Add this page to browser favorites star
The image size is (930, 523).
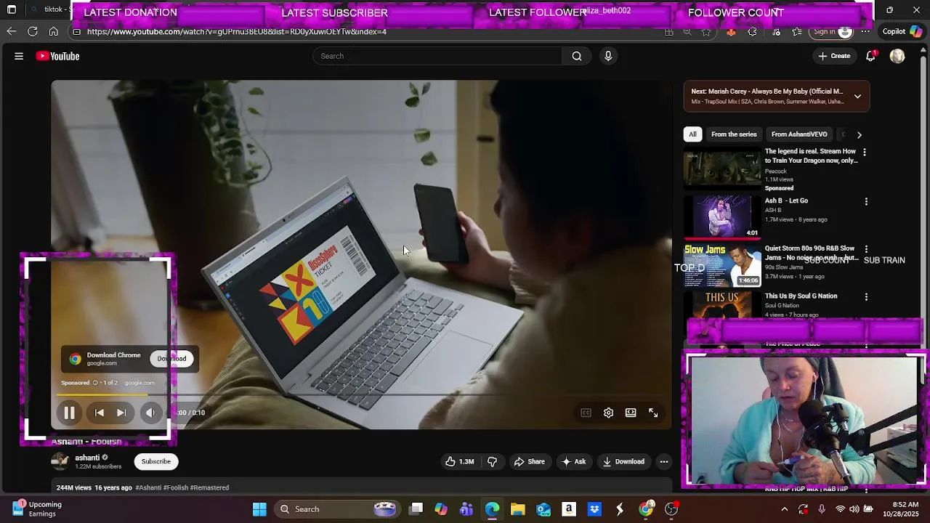[x=706, y=32]
